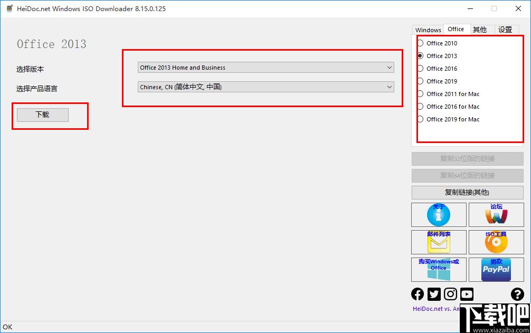
Task: Click the 选择产品语言 label
Action: 37,89
